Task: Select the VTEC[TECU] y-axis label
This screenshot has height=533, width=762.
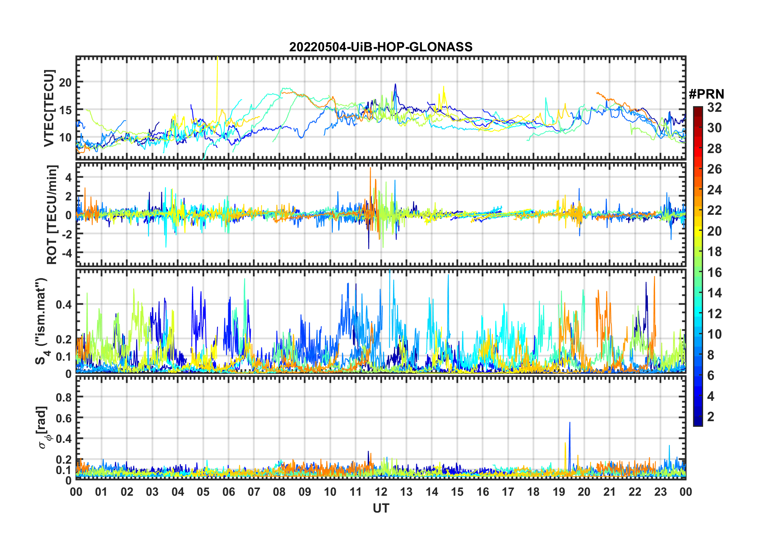Action: coord(49,108)
